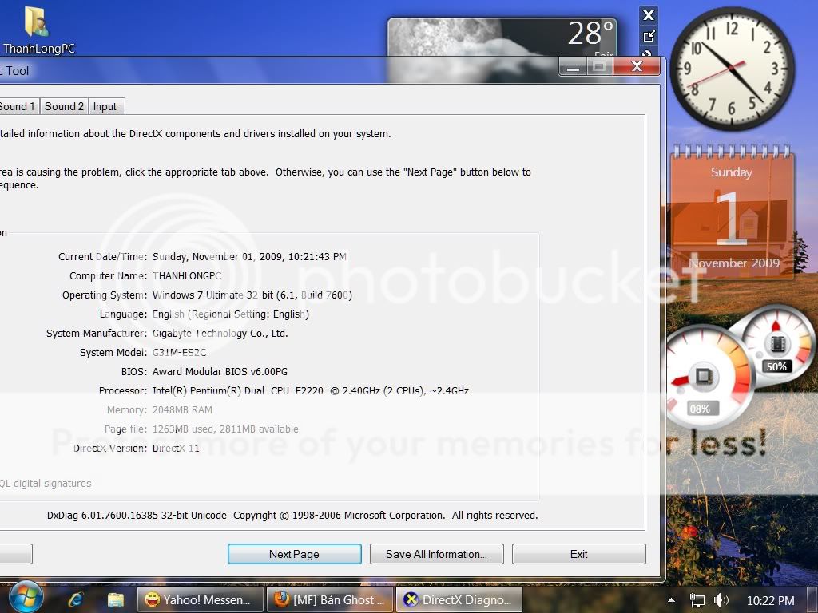This screenshot has width=818, height=613.
Task: Click the Next Page button
Action: (x=294, y=554)
